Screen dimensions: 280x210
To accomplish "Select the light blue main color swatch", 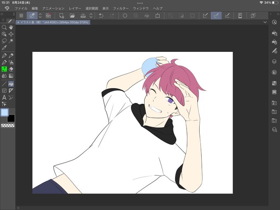I will pyautogui.click(x=5, y=112).
